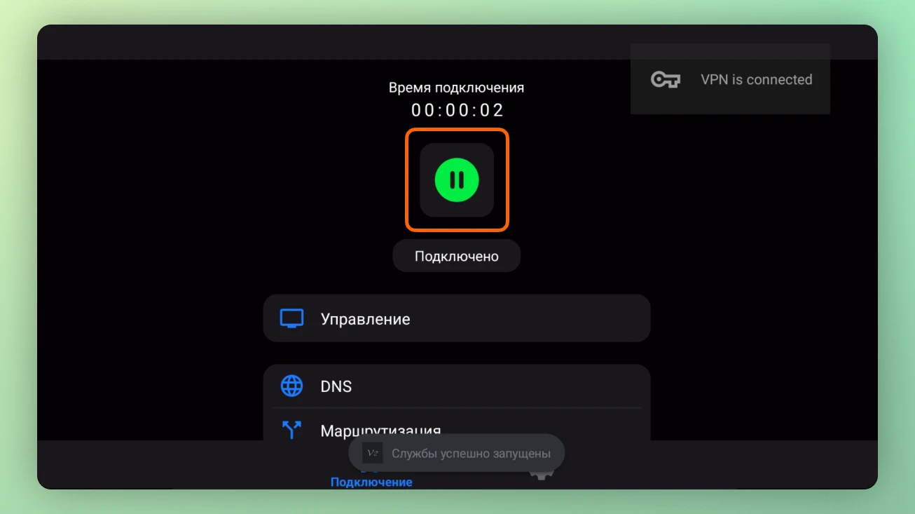Click the Время подключения label
Image resolution: width=915 pixels, height=514 pixels.
(x=456, y=87)
